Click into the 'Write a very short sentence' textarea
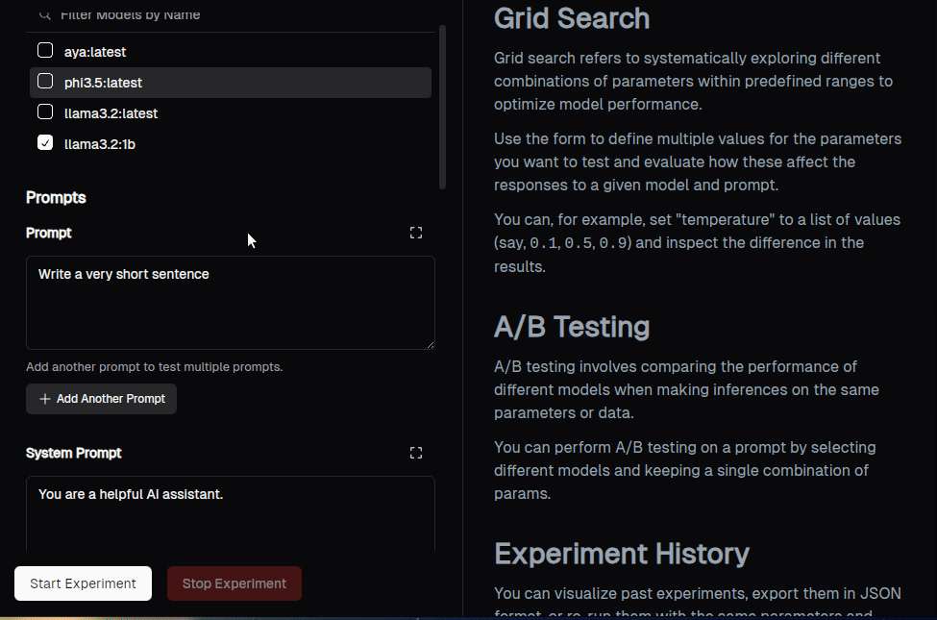The height and width of the screenshot is (620, 937). [230, 303]
